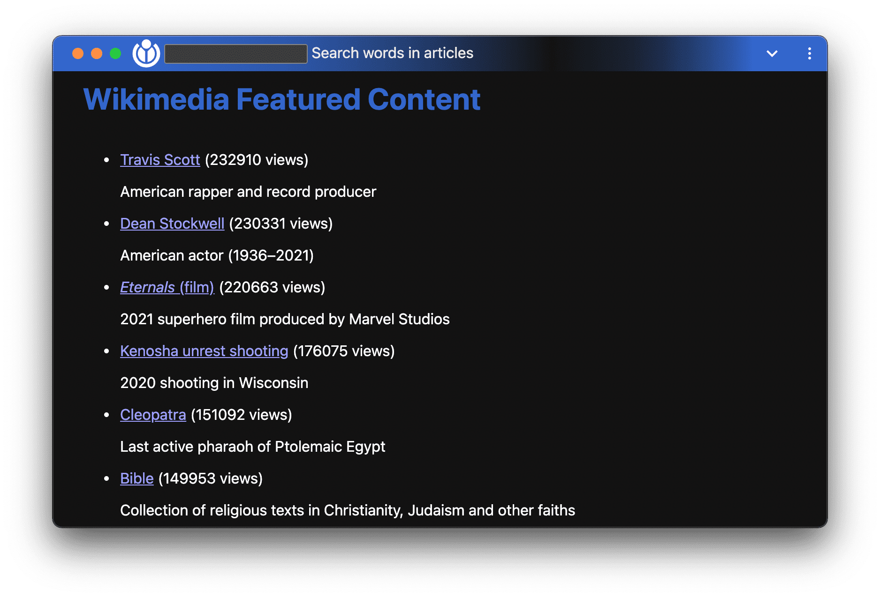The height and width of the screenshot is (597, 880).
Task: Click the 2021 superhero film description
Action: coord(285,319)
